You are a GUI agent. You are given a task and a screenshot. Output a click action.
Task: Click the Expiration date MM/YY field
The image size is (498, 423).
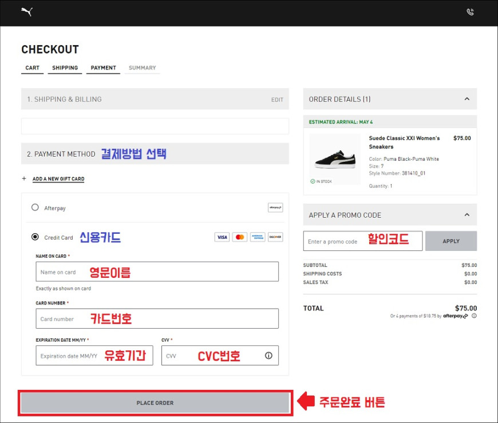pos(94,356)
